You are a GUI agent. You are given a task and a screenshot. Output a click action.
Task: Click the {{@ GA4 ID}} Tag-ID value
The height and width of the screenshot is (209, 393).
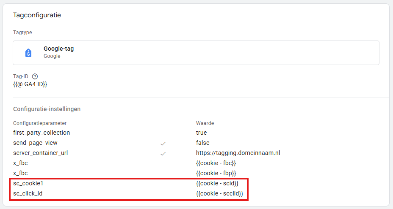point(30,84)
